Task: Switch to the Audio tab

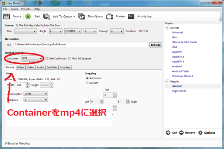Action: (x=40, y=67)
